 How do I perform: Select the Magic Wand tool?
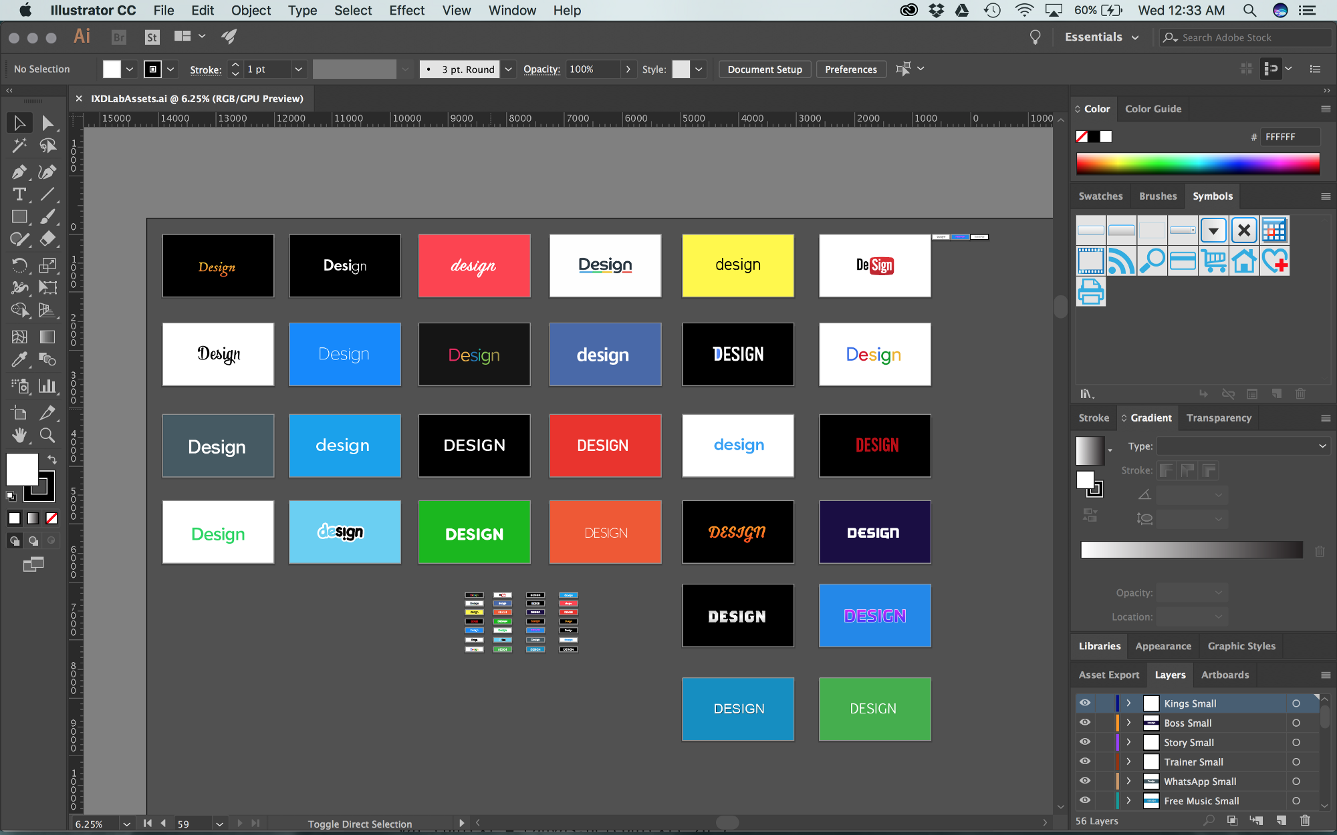point(19,145)
